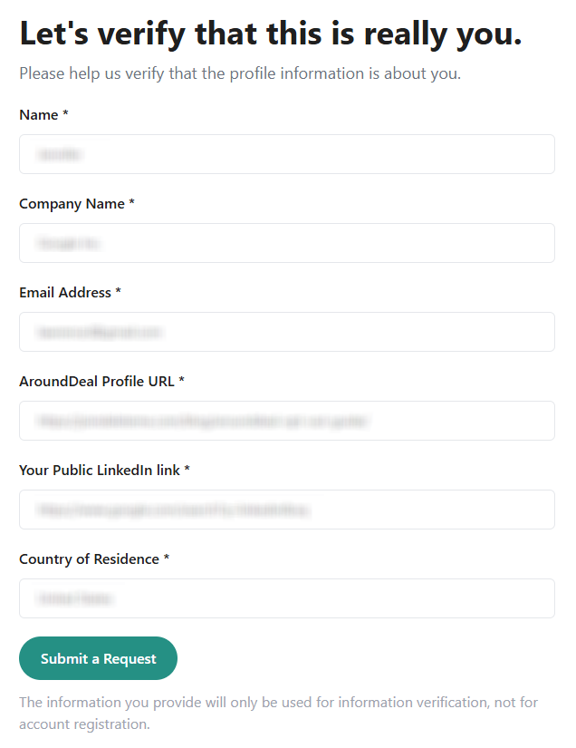Click the required asterisk beside Email Address
This screenshot has height=748, width=576.
click(119, 292)
